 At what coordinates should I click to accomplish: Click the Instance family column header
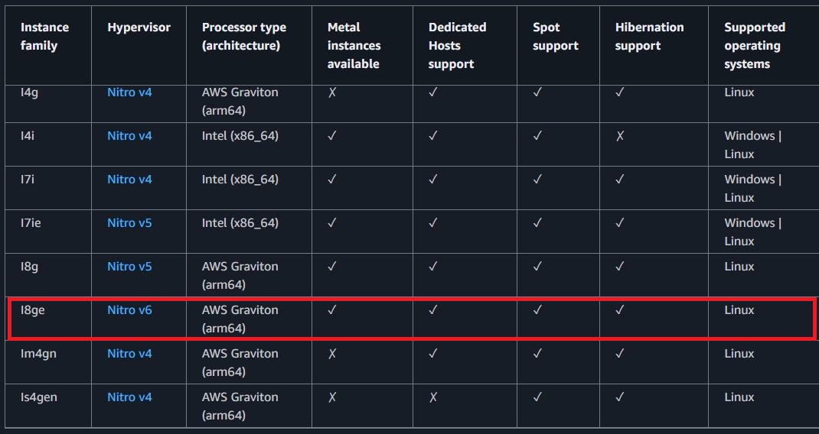pos(44,37)
